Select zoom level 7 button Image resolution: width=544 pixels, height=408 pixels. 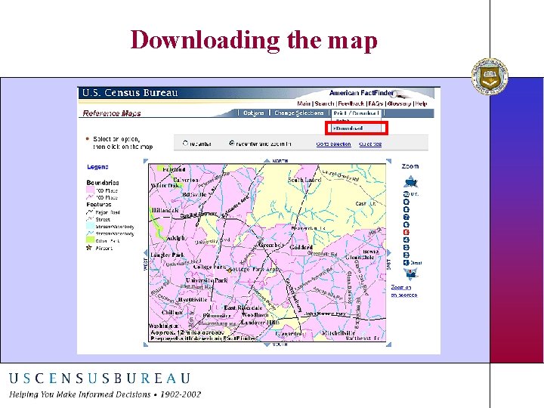(x=406, y=217)
